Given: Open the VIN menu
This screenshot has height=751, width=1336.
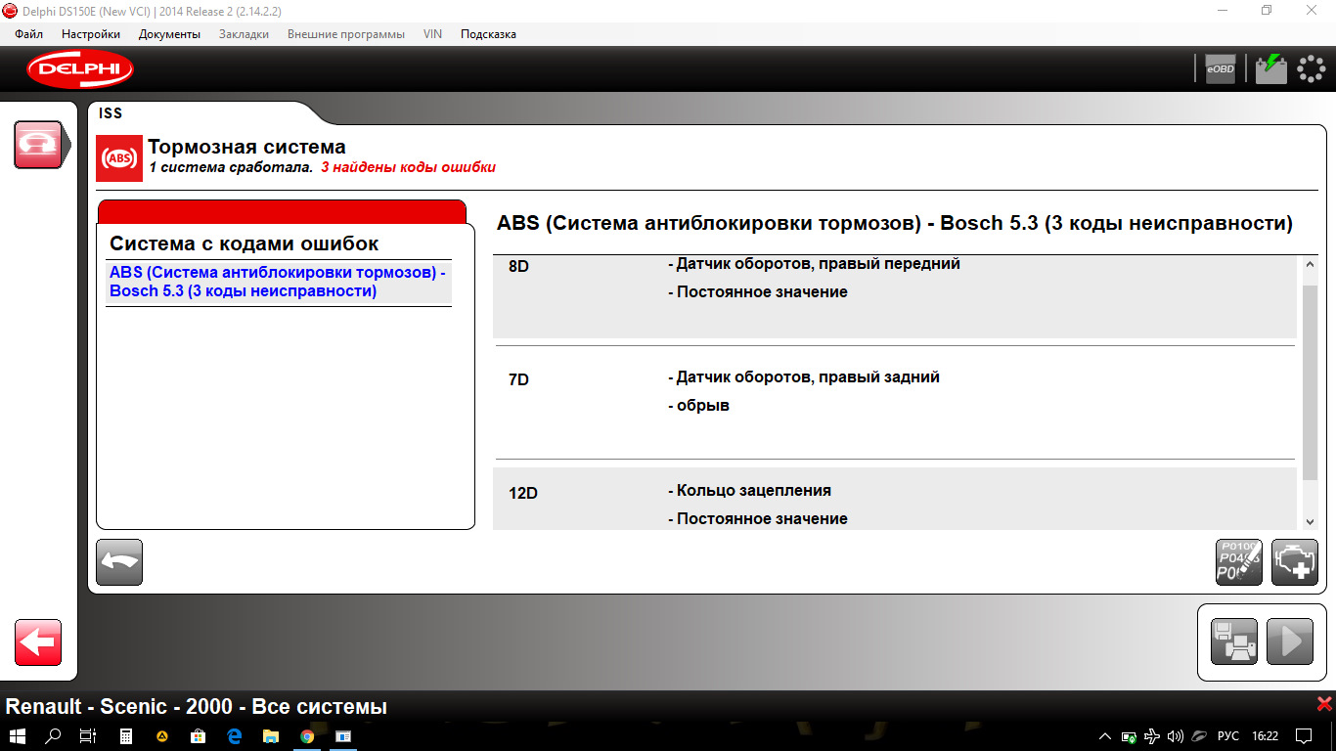Looking at the screenshot, I should pos(432,34).
